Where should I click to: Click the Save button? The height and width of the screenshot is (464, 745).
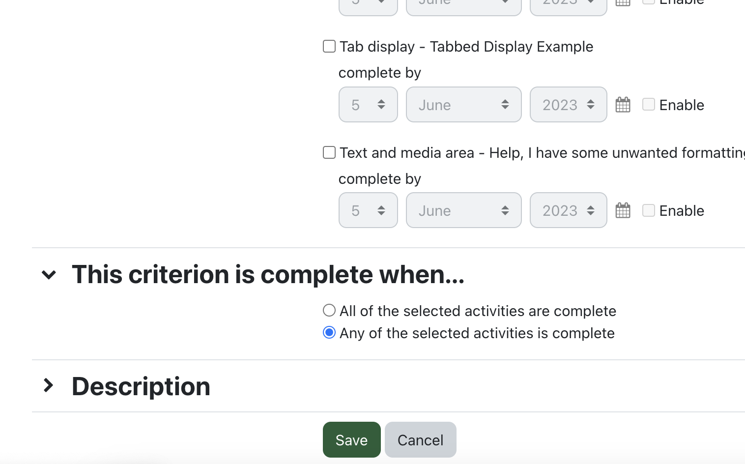[x=351, y=440]
